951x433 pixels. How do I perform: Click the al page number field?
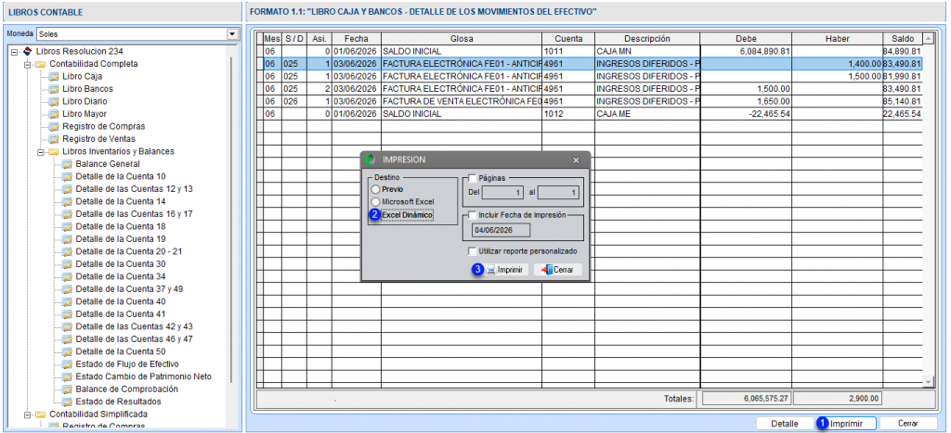pyautogui.click(x=558, y=193)
